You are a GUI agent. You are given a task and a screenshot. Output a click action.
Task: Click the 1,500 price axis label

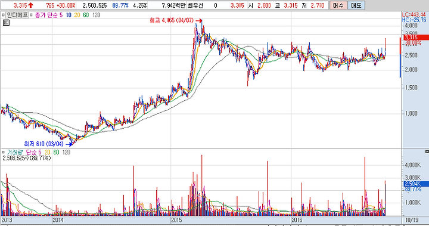(x=411, y=88)
